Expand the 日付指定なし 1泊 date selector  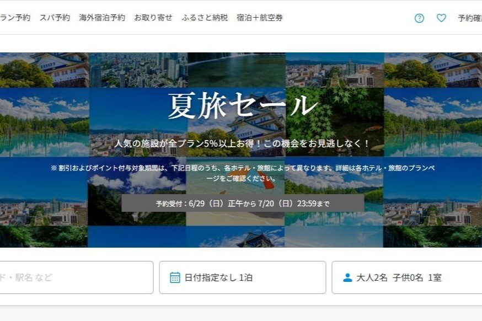click(243, 277)
